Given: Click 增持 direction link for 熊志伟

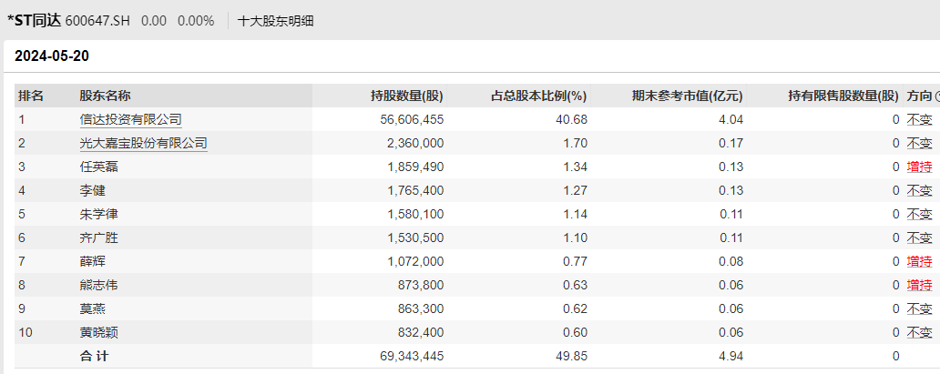Looking at the screenshot, I should 919,285.
